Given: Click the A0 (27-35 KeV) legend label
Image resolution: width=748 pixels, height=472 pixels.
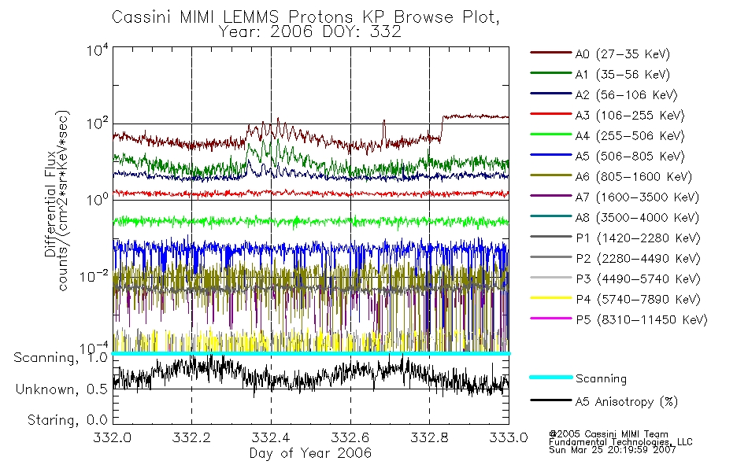Looking at the screenshot, I should [x=623, y=53].
